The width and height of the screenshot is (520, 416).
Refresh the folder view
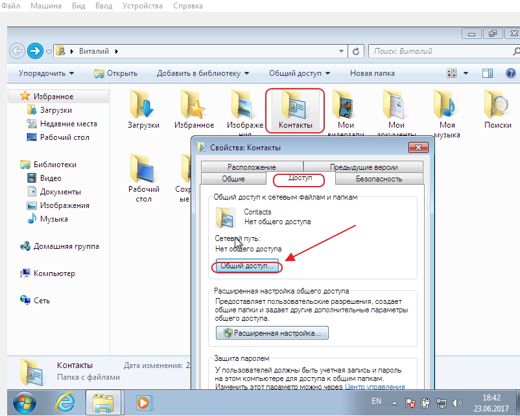coord(356,51)
